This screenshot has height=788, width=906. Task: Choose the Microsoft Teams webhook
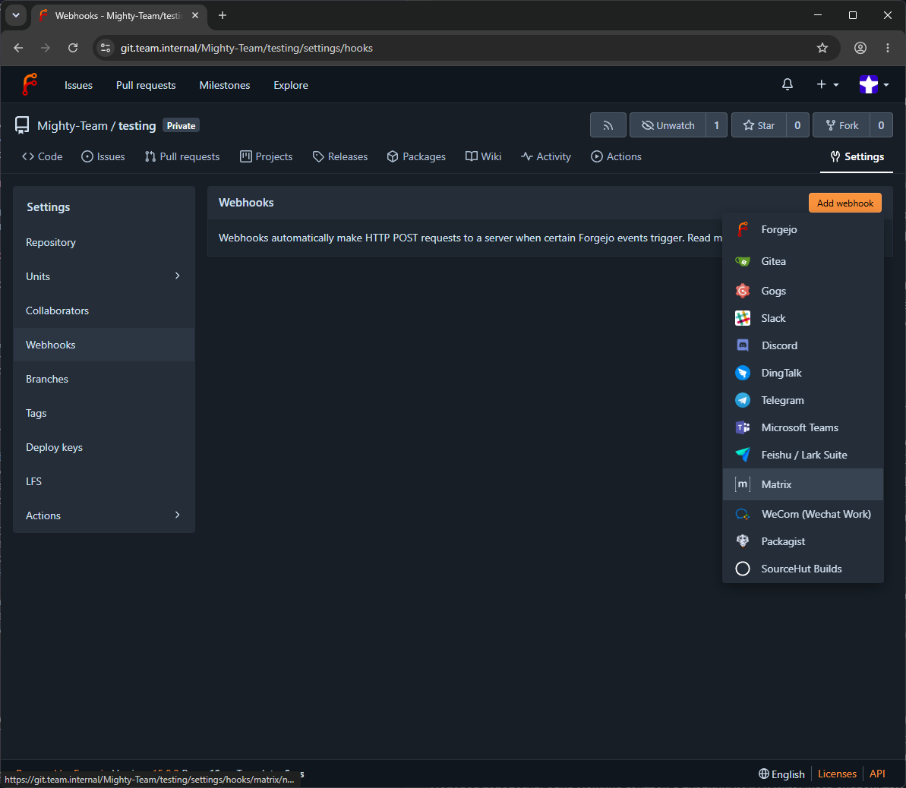coord(803,427)
